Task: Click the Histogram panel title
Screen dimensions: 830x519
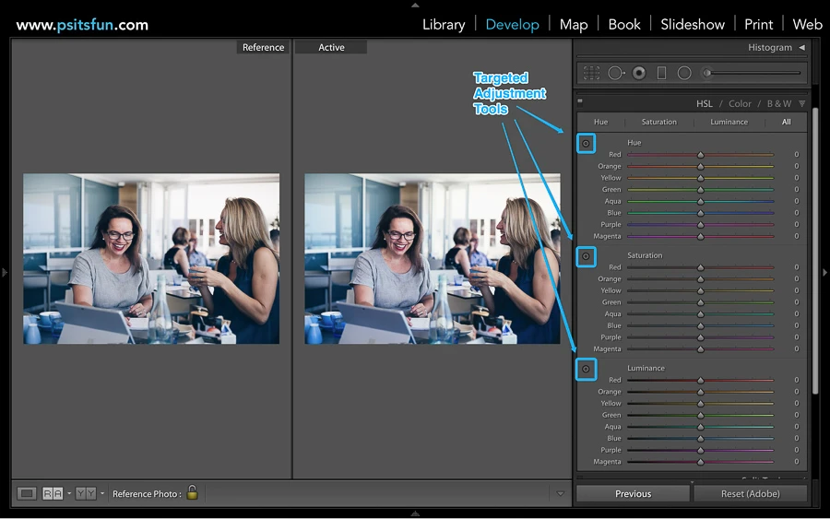Action: pyautogui.click(x=770, y=48)
